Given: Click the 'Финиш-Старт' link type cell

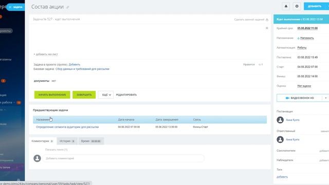Looking at the screenshot, I should (x=200, y=127).
